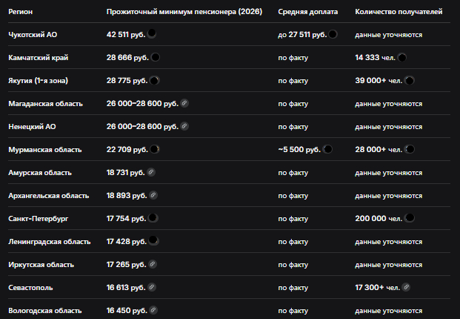Open link icon in Ненецкий АО row
This screenshot has width=460, height=319.
[x=184, y=126]
